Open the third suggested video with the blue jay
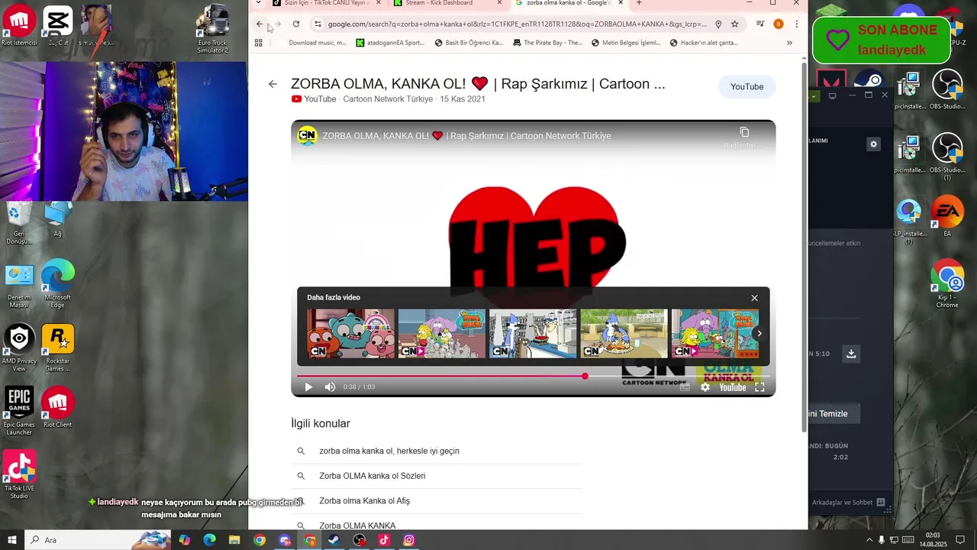 tap(533, 333)
